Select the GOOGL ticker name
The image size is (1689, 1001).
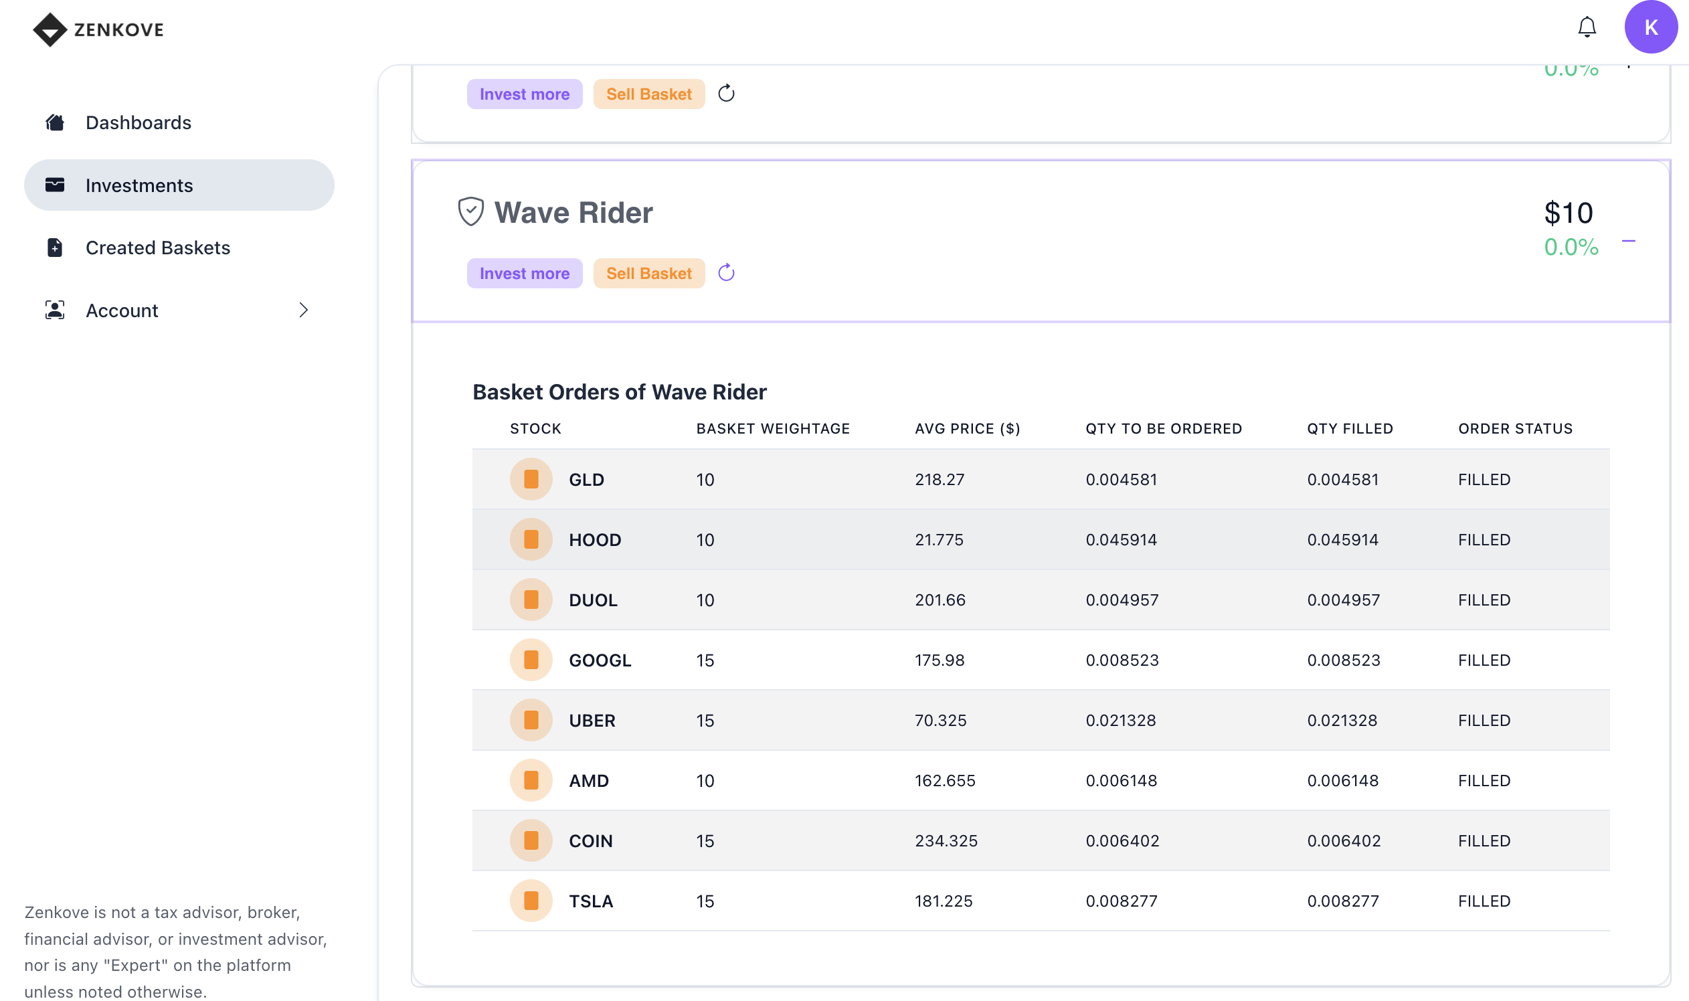point(600,660)
